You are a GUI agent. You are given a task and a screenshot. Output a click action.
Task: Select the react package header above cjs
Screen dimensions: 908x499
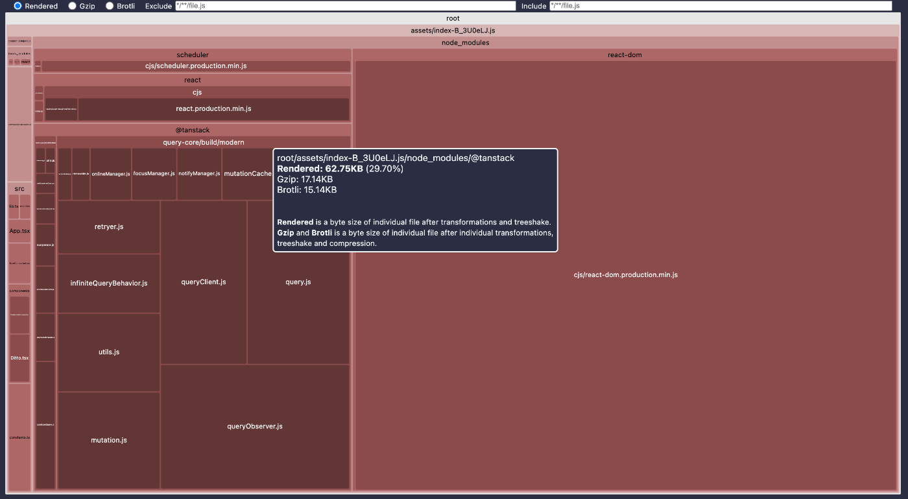tap(193, 80)
